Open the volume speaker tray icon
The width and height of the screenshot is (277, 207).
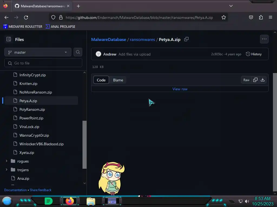click(x=247, y=201)
